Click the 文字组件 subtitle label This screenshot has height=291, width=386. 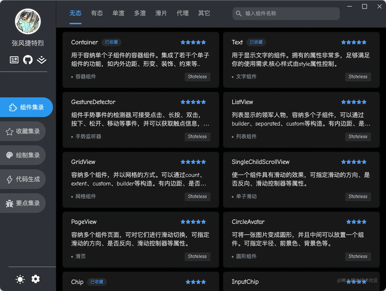click(x=246, y=77)
